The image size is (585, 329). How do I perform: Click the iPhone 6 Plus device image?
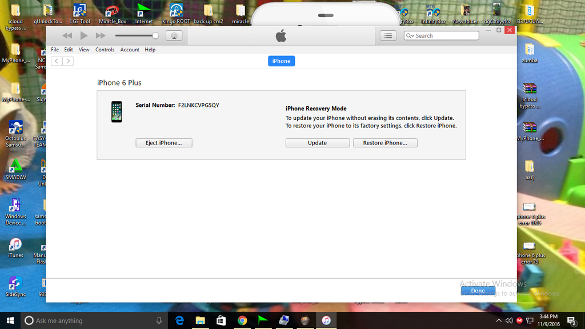(x=117, y=111)
